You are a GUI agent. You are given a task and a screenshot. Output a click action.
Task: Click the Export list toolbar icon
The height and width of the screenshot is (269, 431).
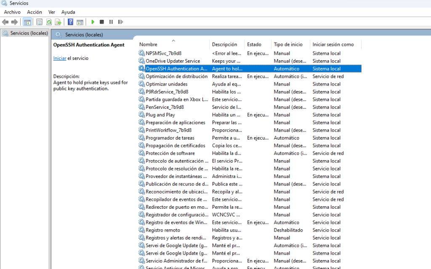pyautogui.click(x=58, y=22)
